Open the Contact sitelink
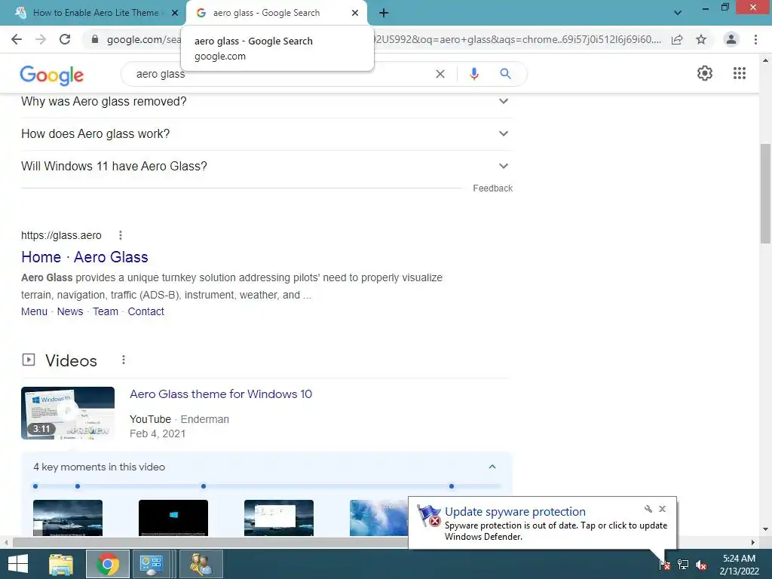 click(146, 311)
